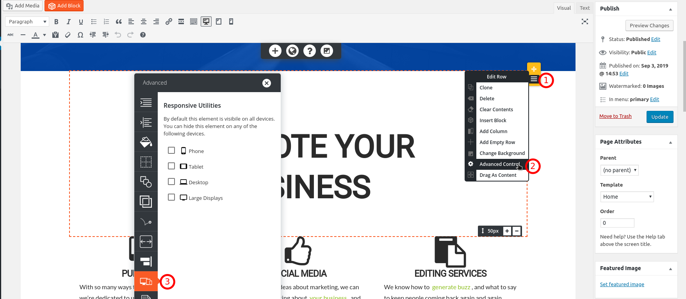Click the Insert/edit link icon
The height and width of the screenshot is (299, 686).
[169, 22]
